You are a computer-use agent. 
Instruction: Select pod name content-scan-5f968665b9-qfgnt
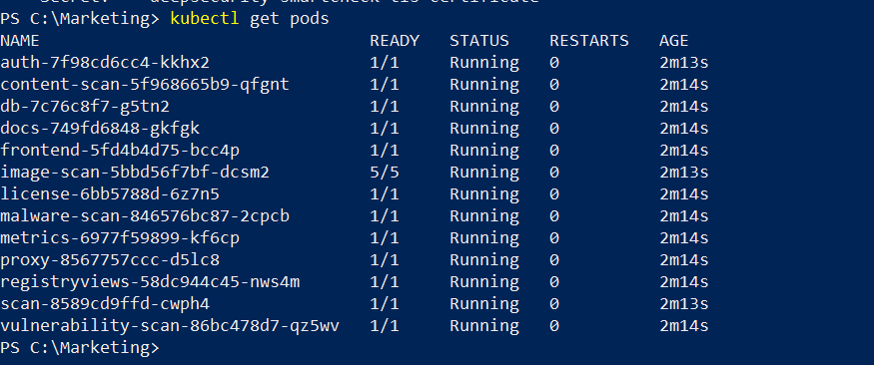click(x=145, y=85)
